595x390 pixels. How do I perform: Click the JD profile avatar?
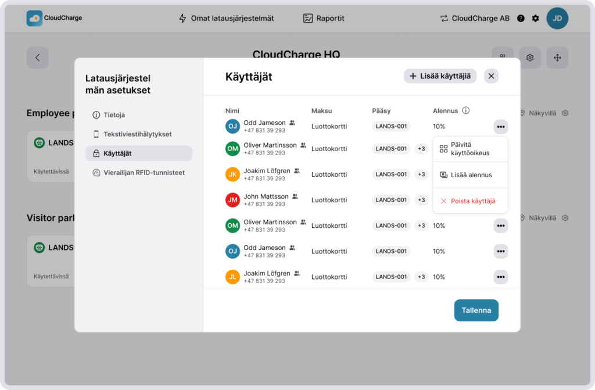pyautogui.click(x=557, y=19)
